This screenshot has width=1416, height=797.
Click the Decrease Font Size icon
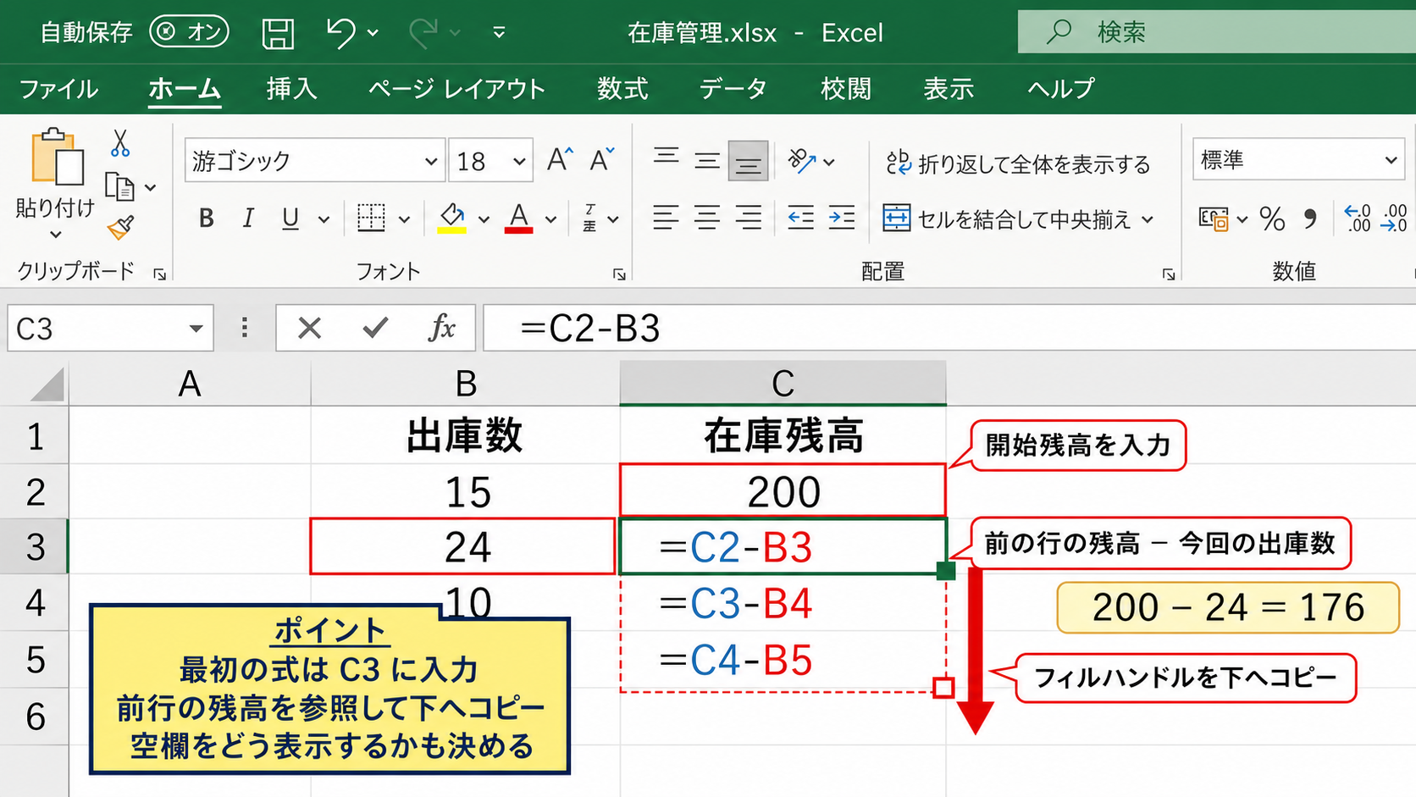(602, 159)
